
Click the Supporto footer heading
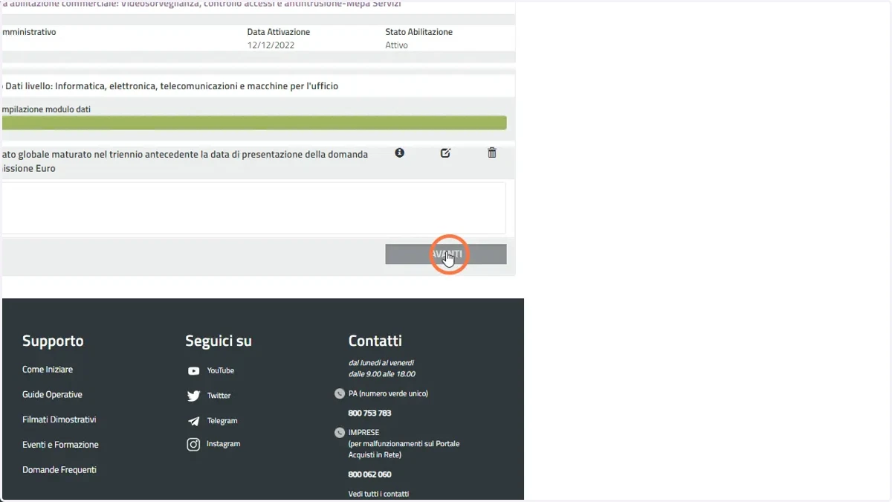tap(53, 341)
